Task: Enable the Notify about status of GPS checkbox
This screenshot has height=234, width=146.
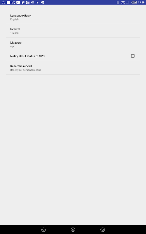Action: [x=133, y=56]
